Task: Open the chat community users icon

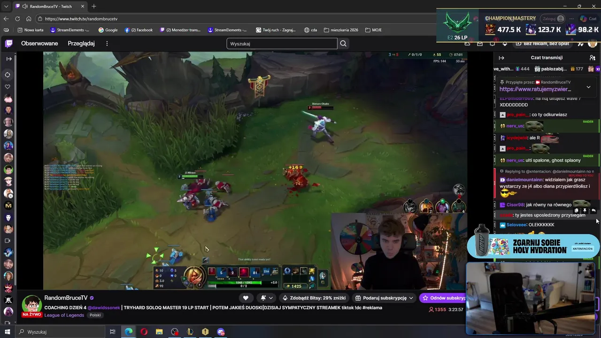Action: 592,58
